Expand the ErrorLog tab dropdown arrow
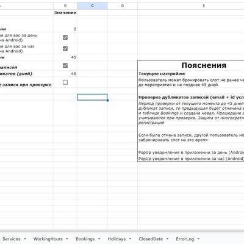The image size is (244, 244). pos(198,239)
